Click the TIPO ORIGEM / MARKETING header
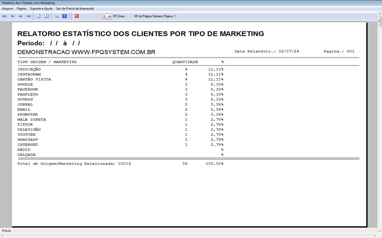The width and height of the screenshot is (382, 238). pyautogui.click(x=47, y=62)
